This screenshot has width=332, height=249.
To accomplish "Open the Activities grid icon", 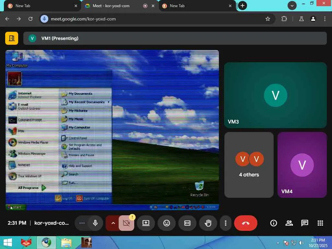I will point(320,223).
